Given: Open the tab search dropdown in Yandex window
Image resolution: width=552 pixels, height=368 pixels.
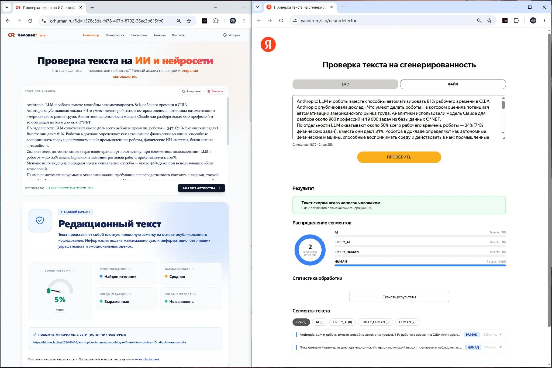Looking at the screenshot, I should click(x=258, y=7).
